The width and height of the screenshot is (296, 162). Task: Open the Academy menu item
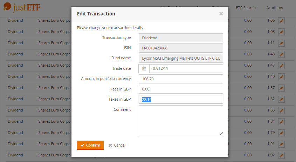tap(274, 8)
